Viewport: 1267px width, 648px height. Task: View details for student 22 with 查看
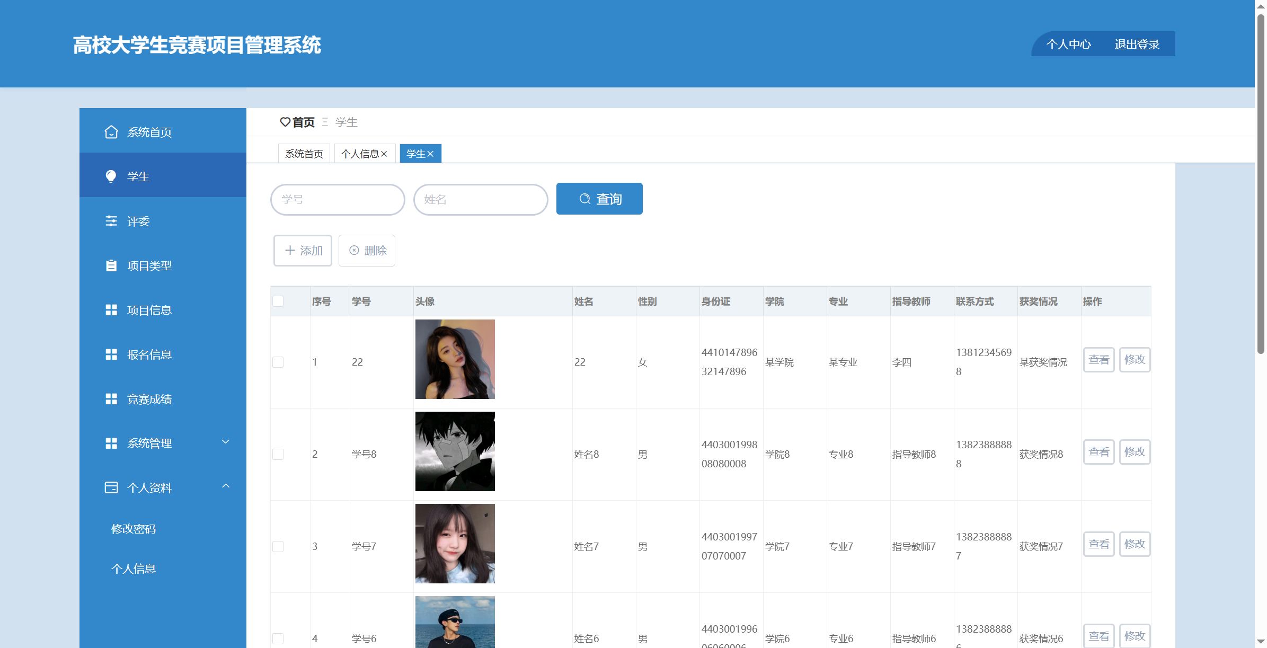click(1099, 360)
